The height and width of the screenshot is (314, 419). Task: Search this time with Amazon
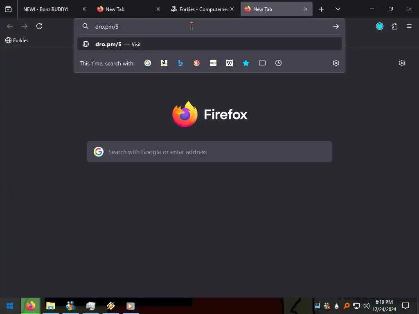coord(164,63)
